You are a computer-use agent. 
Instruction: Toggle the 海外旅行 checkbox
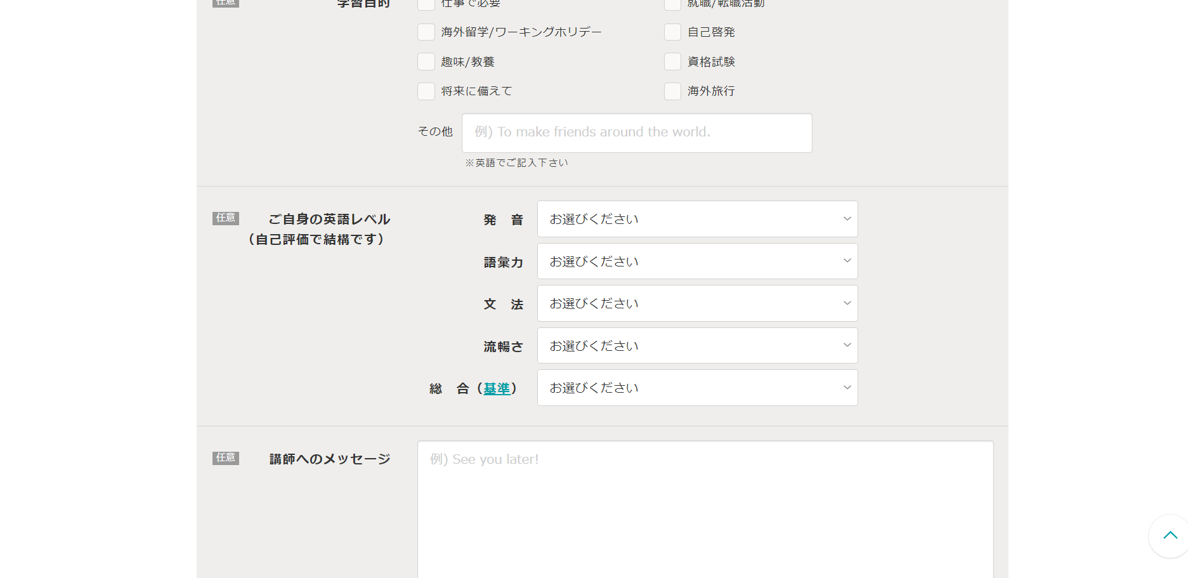pos(672,91)
